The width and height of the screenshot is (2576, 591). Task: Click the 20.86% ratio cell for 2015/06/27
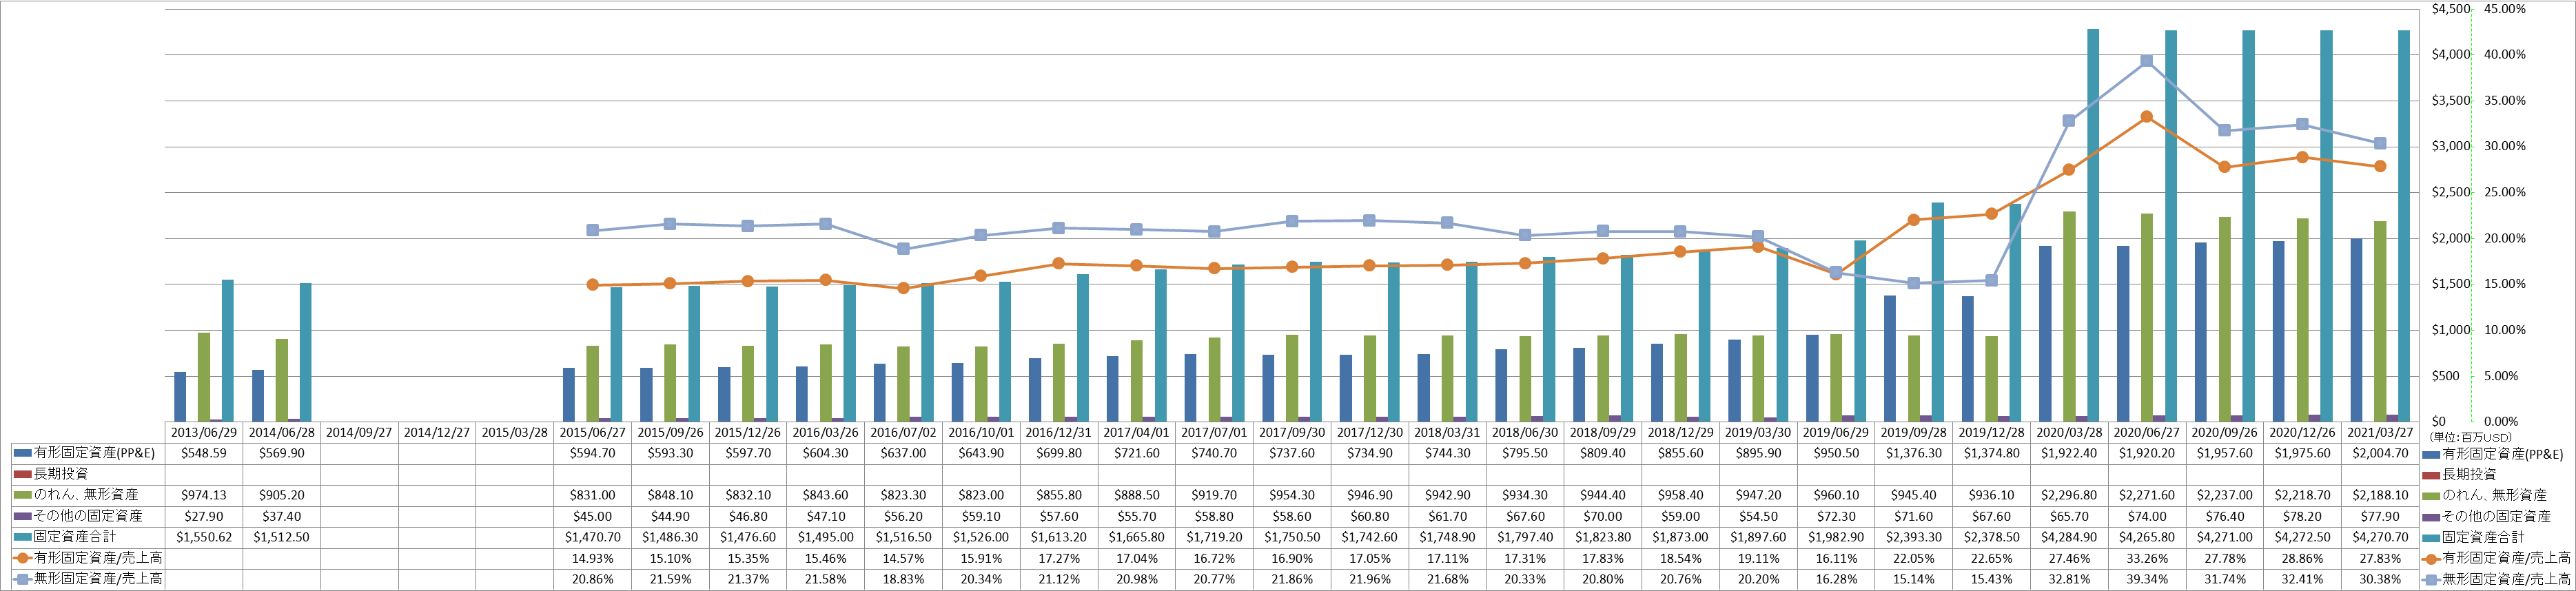(x=592, y=579)
